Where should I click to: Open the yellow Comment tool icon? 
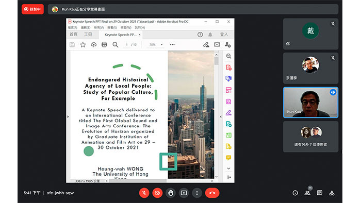[x=228, y=158]
